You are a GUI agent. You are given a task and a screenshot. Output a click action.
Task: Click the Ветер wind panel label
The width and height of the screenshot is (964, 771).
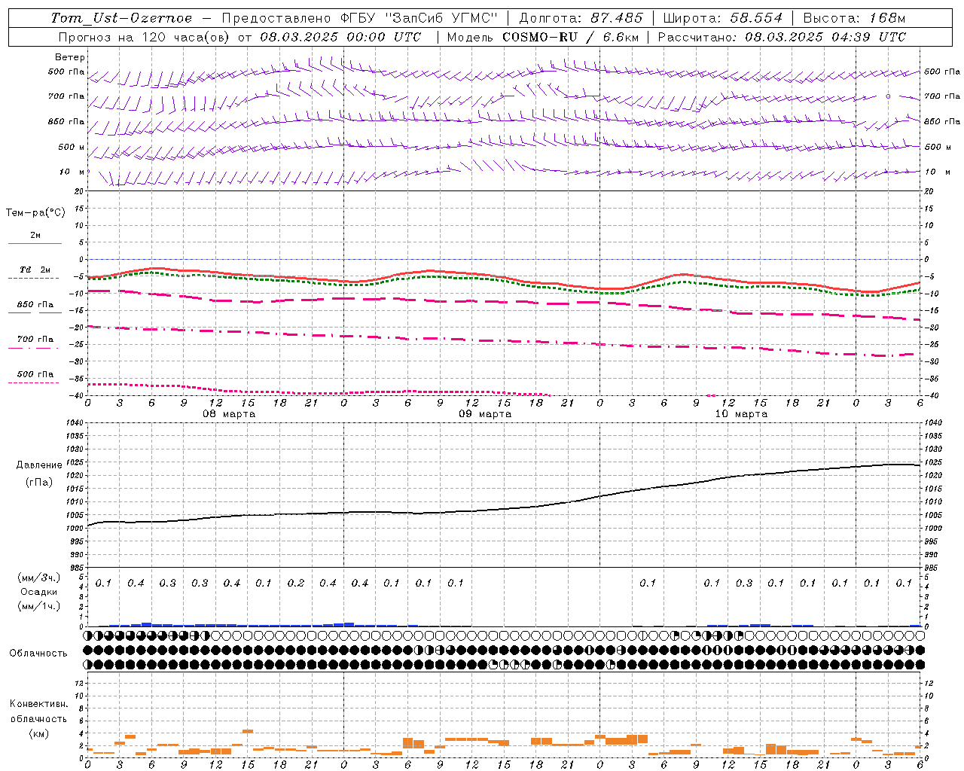pyautogui.click(x=70, y=57)
